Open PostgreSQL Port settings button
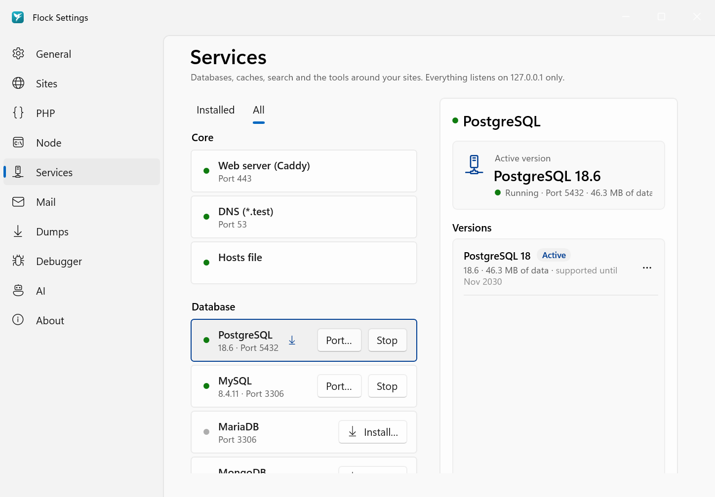Image resolution: width=715 pixels, height=497 pixels. tap(339, 341)
